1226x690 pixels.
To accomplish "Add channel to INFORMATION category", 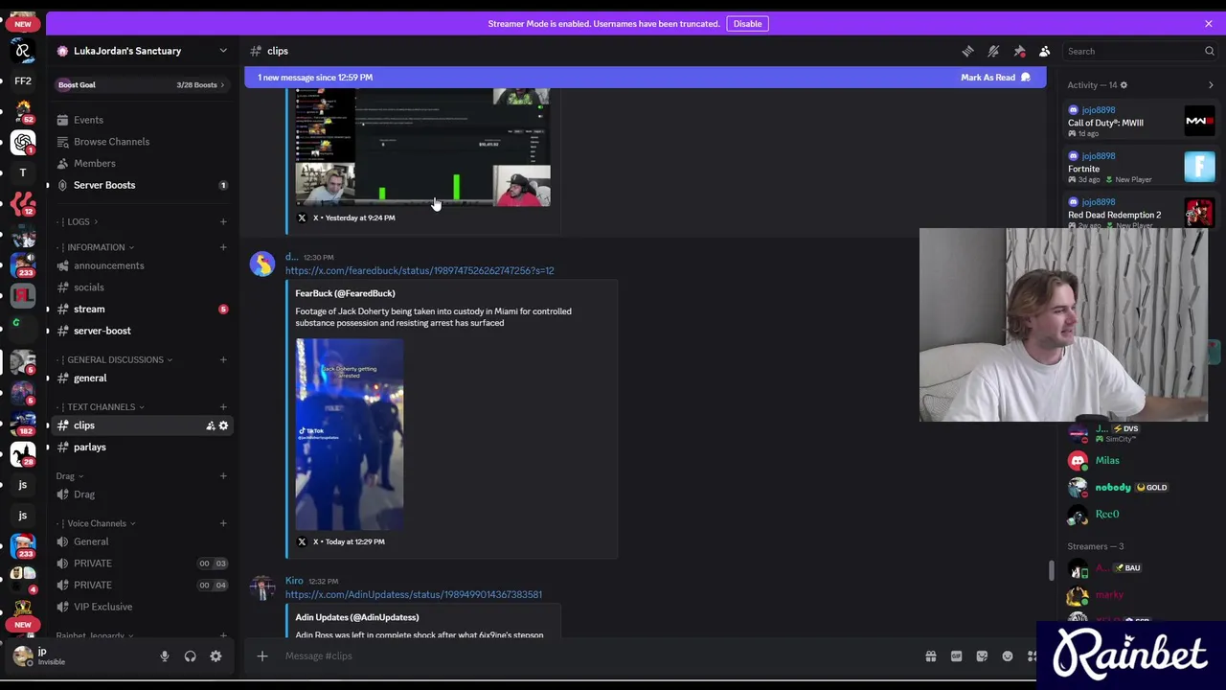I will pyautogui.click(x=223, y=247).
